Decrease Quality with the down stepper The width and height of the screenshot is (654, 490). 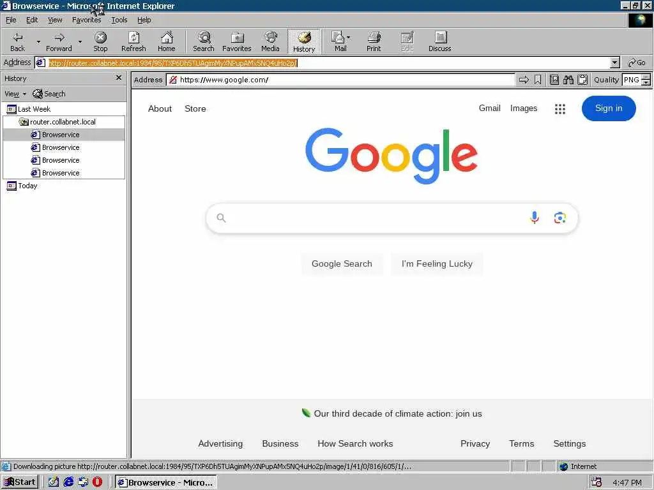tap(646, 82)
